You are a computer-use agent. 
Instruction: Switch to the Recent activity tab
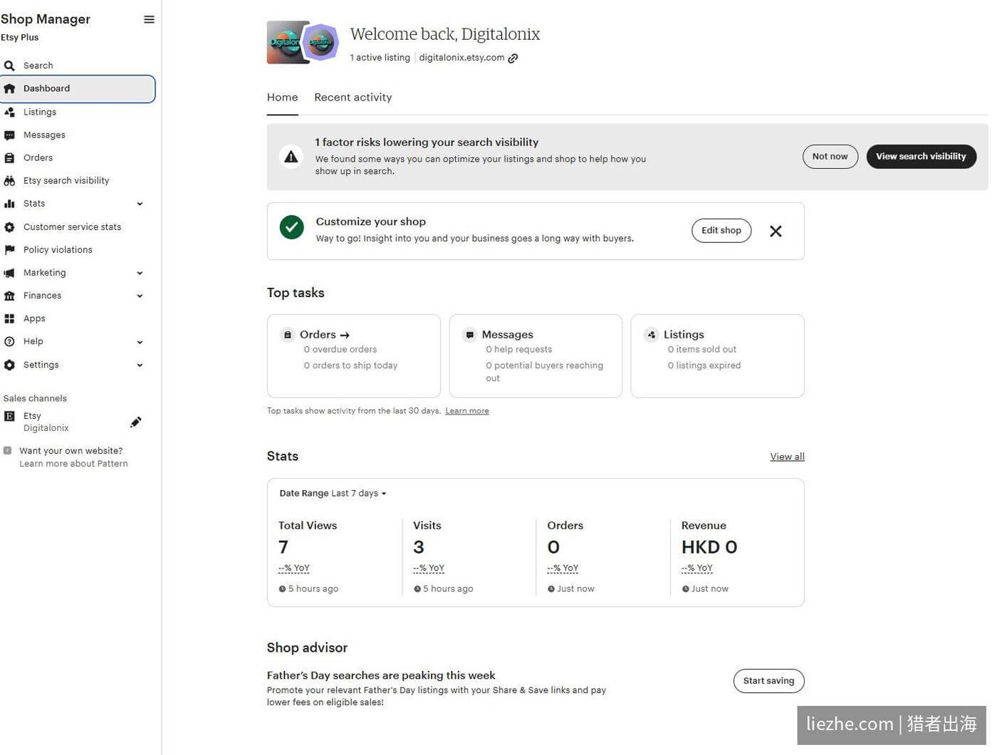(353, 98)
